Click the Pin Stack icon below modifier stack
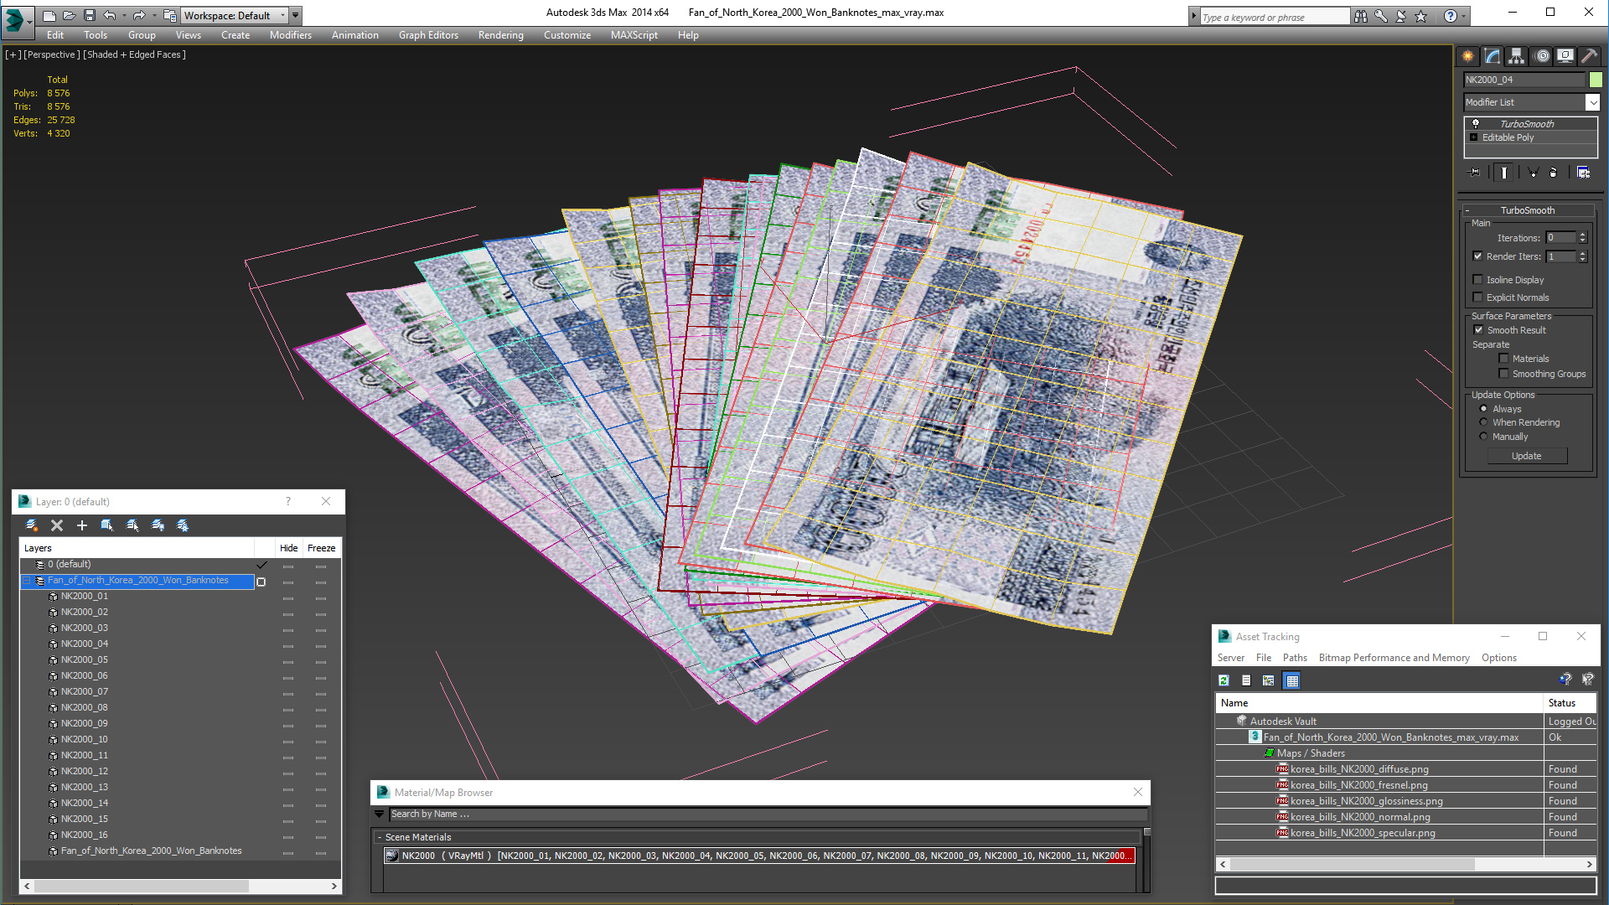 [x=1475, y=172]
